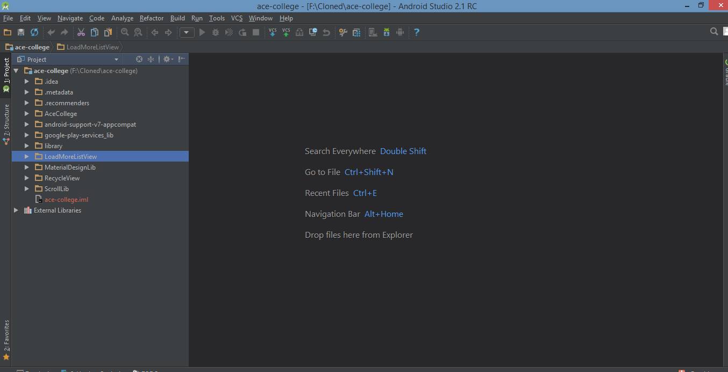
Task: Click the VCS Update Project icon
Action: point(273,32)
